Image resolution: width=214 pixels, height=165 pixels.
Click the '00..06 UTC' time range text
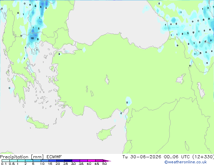point(177,157)
